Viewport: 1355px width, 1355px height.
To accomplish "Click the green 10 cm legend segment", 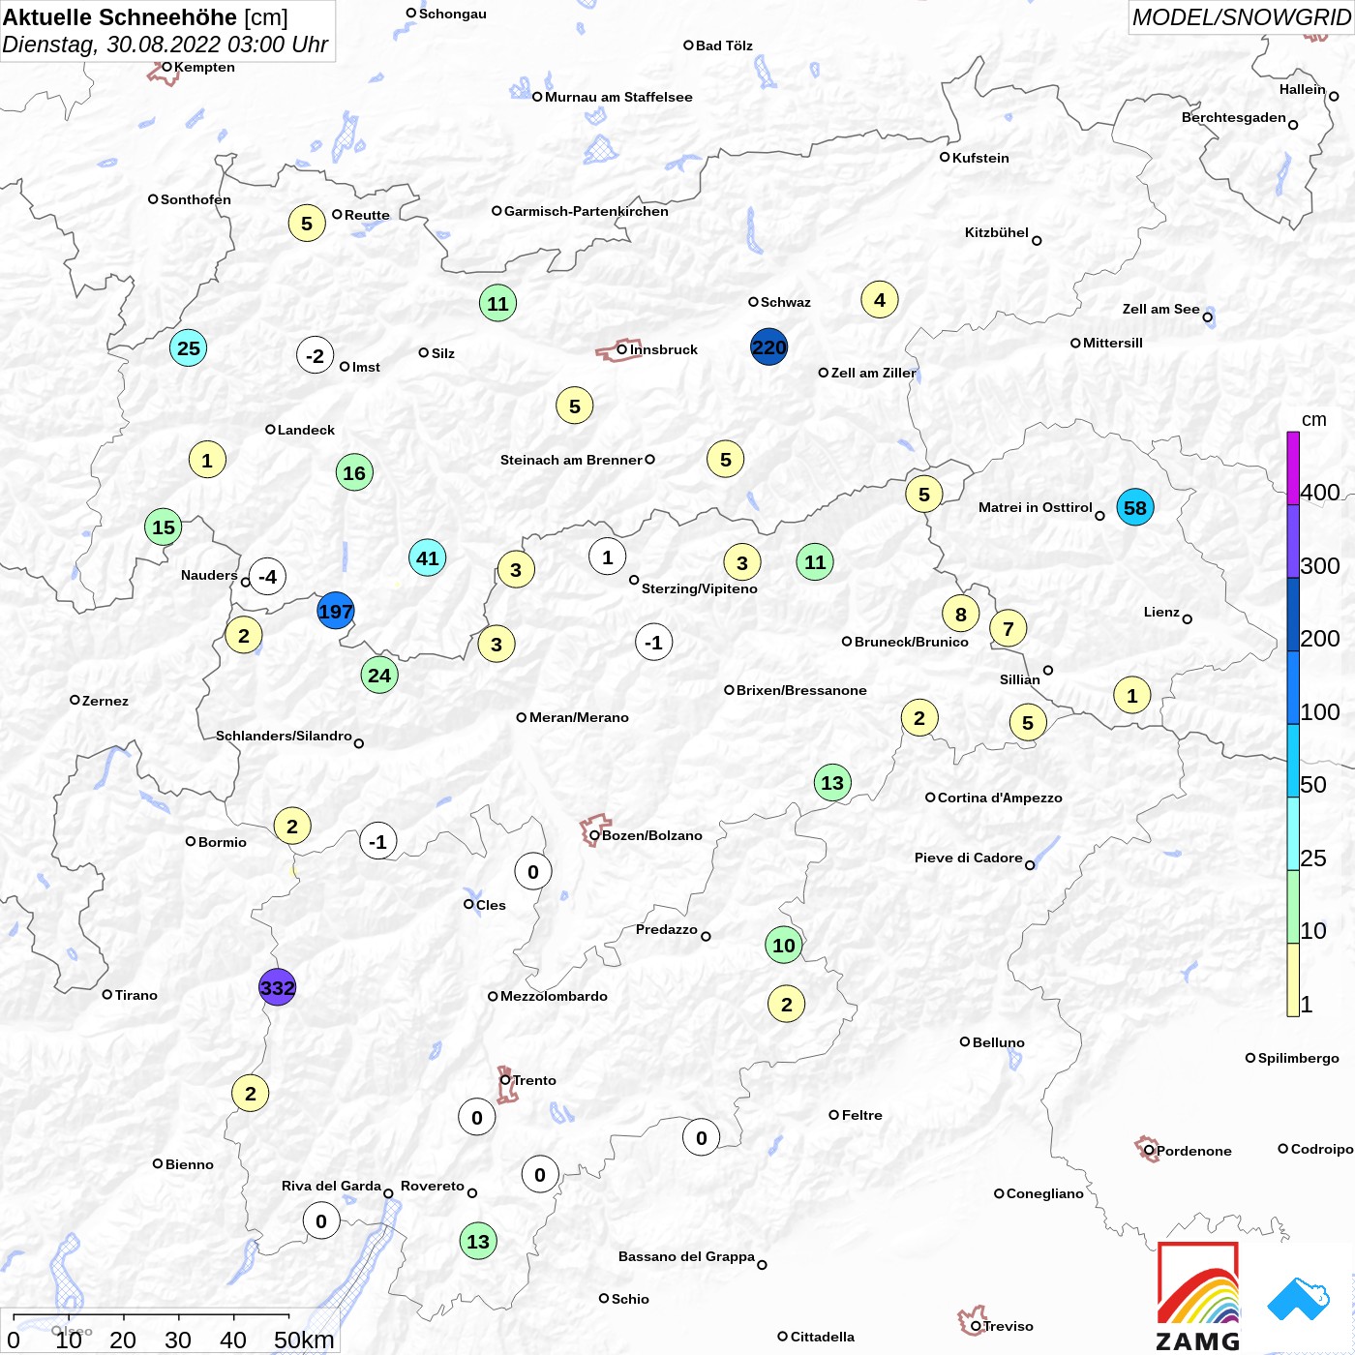I will [x=1293, y=907].
